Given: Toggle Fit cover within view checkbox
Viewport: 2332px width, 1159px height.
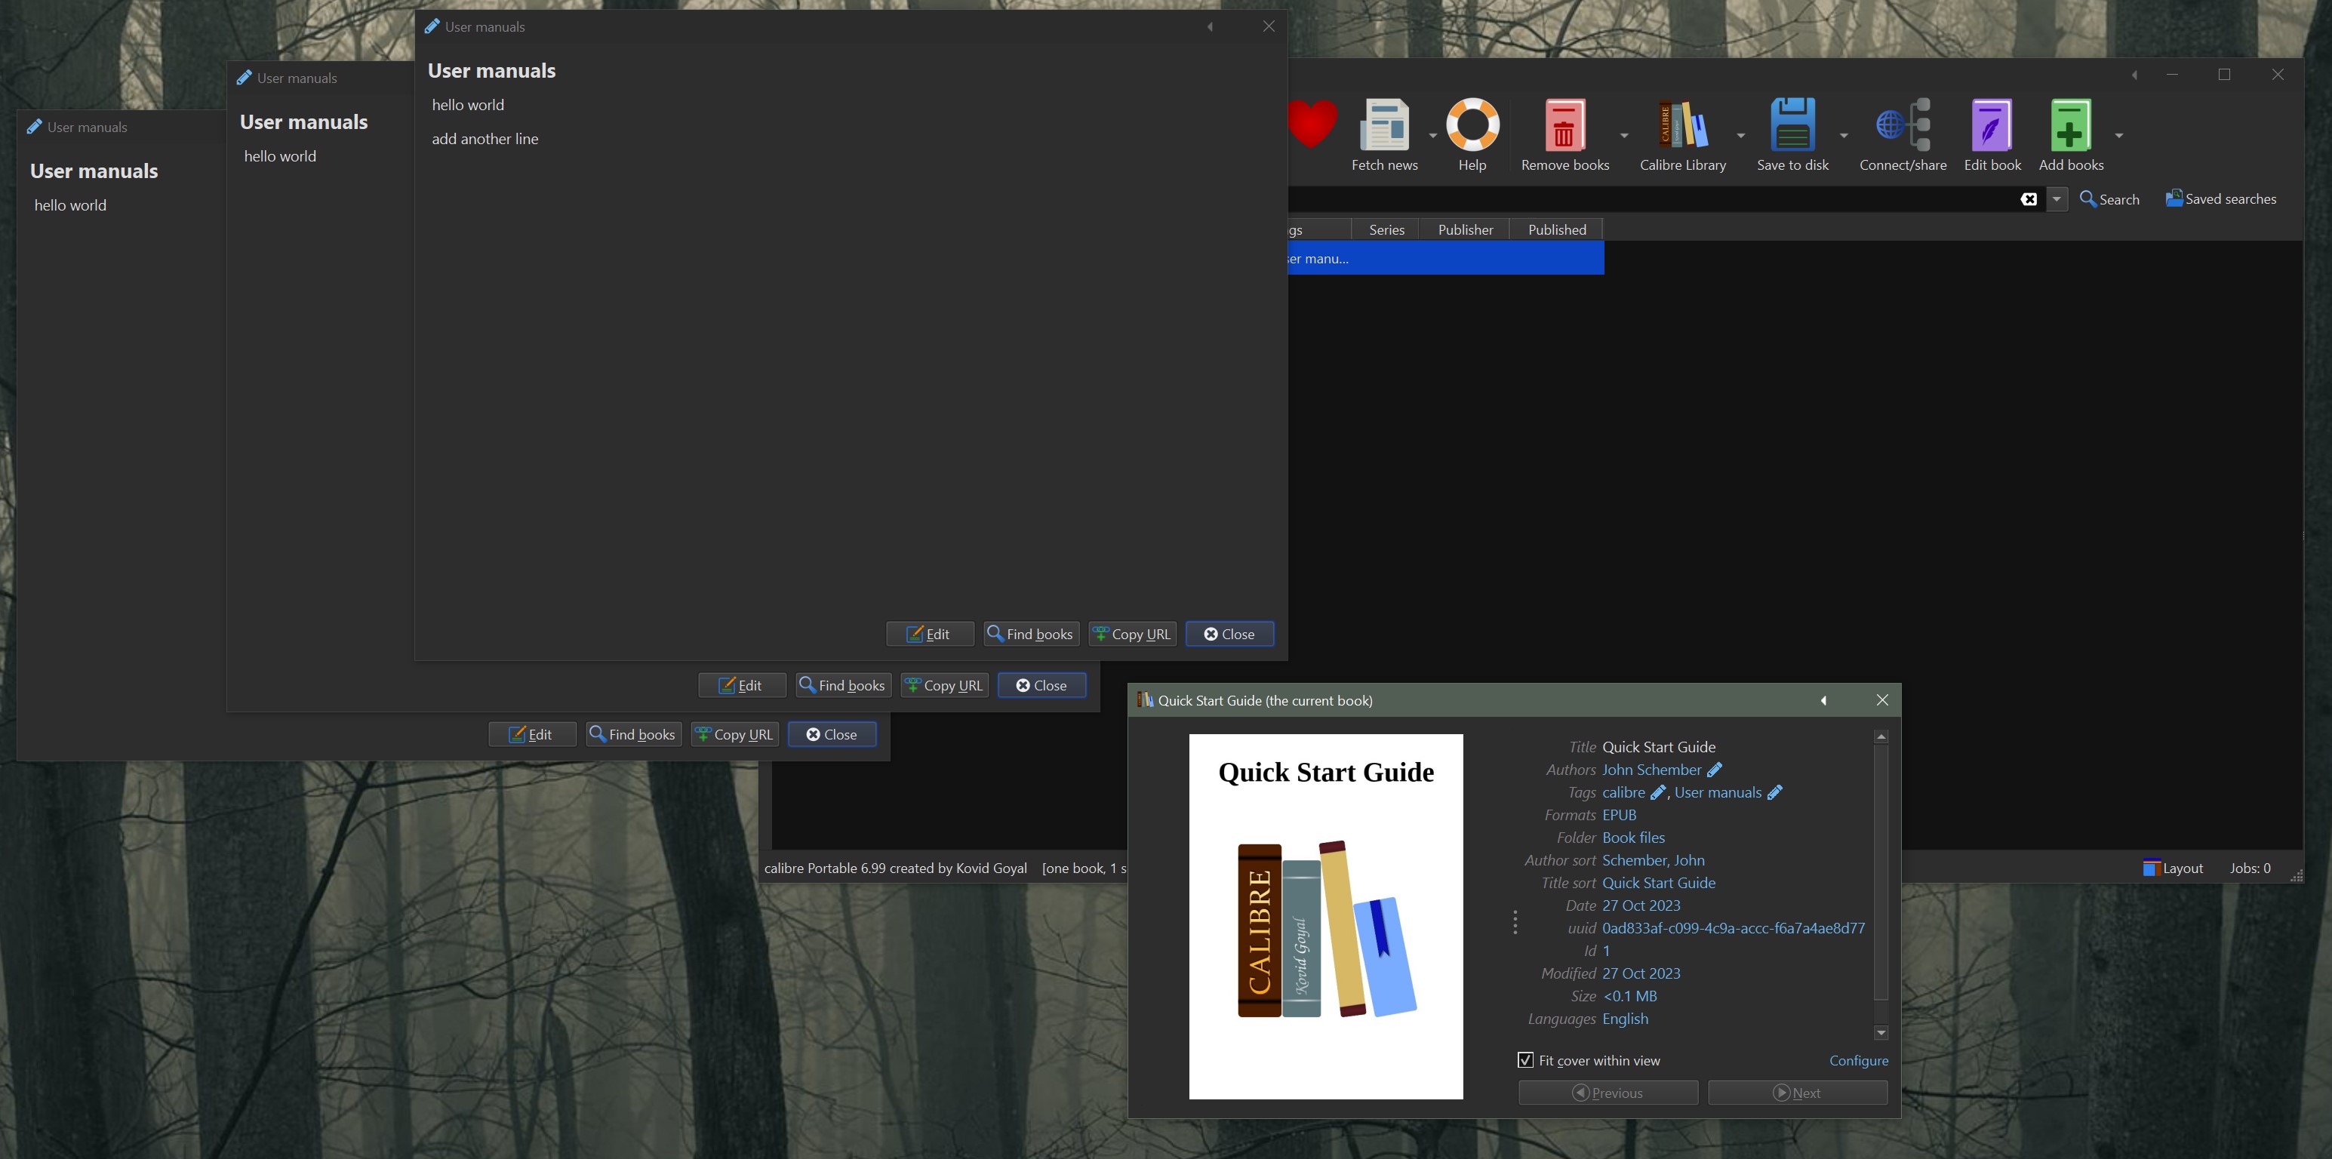Looking at the screenshot, I should tap(1525, 1059).
